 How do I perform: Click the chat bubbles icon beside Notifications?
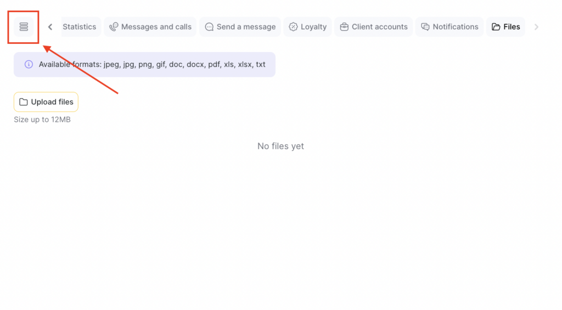(425, 27)
